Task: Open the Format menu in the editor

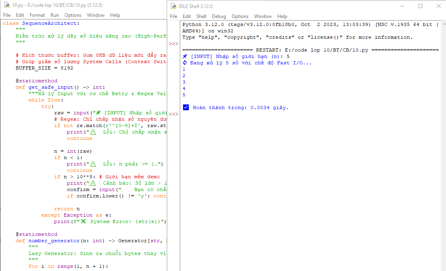Action: (x=37, y=15)
